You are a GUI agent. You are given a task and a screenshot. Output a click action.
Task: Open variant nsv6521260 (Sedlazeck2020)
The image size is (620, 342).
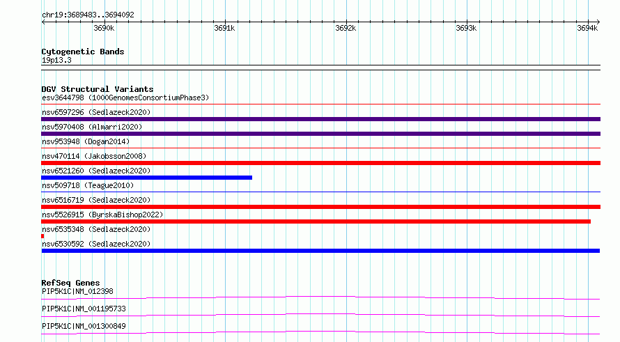(96, 171)
